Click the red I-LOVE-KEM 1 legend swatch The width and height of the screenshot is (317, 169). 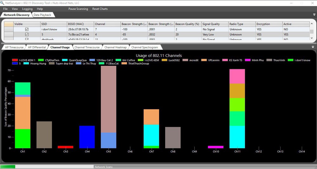pos(15,60)
